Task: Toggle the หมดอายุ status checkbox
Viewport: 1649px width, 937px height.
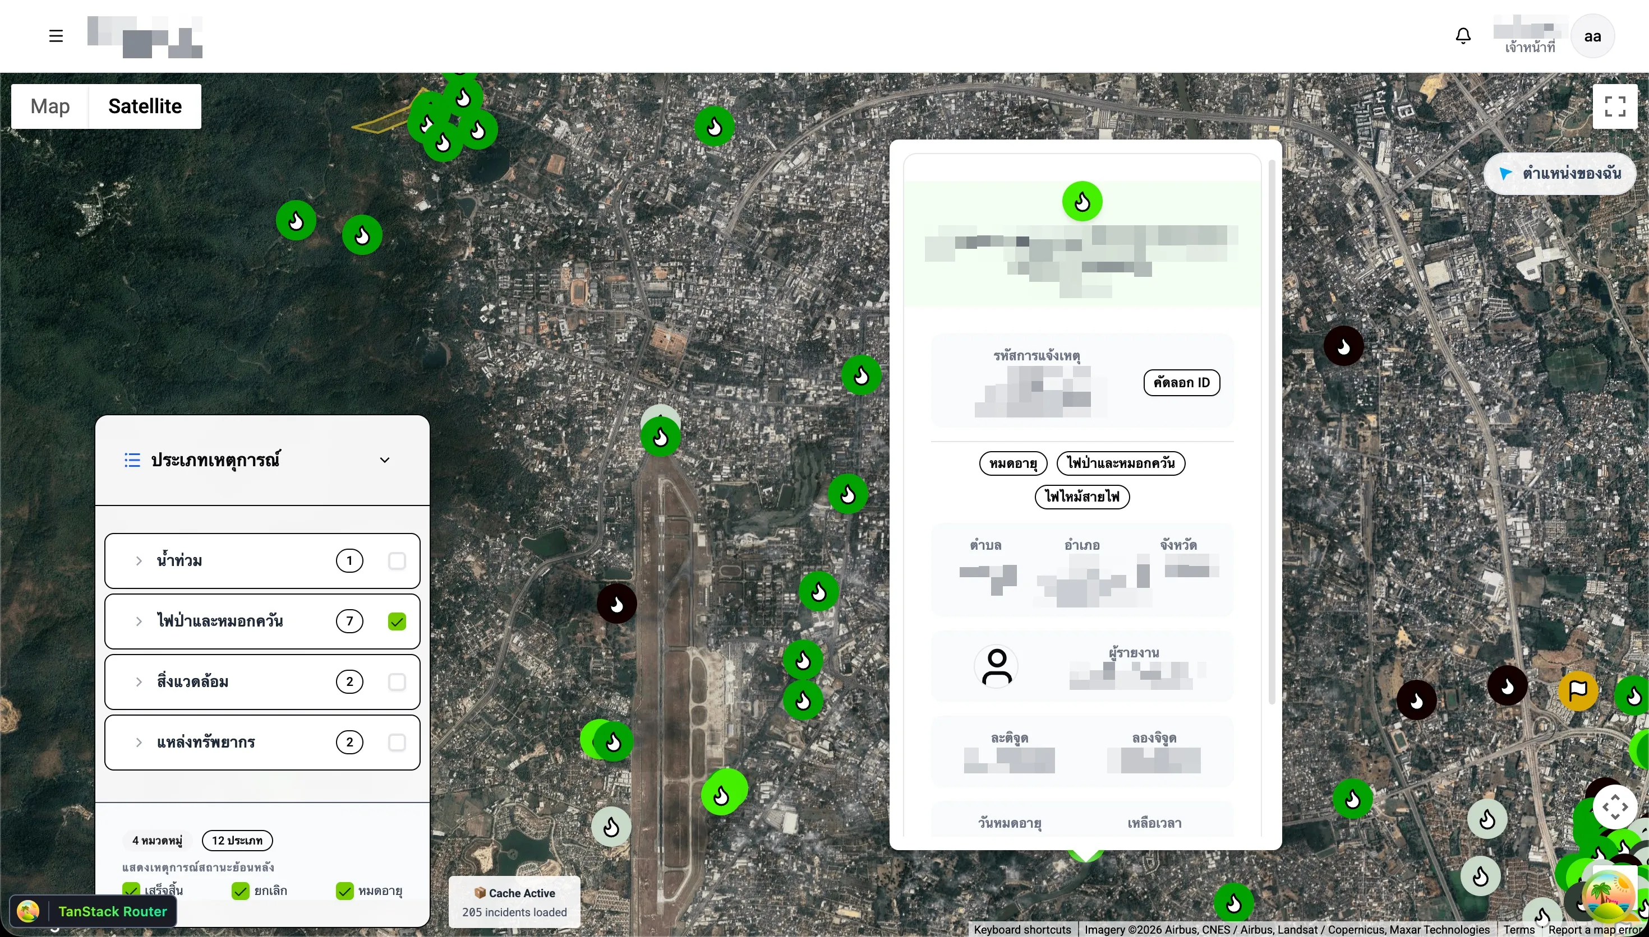Action: coord(344,890)
